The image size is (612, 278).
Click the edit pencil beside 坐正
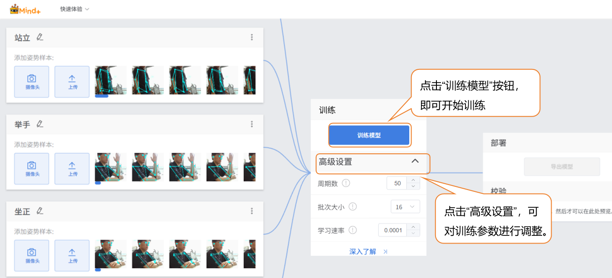40,211
